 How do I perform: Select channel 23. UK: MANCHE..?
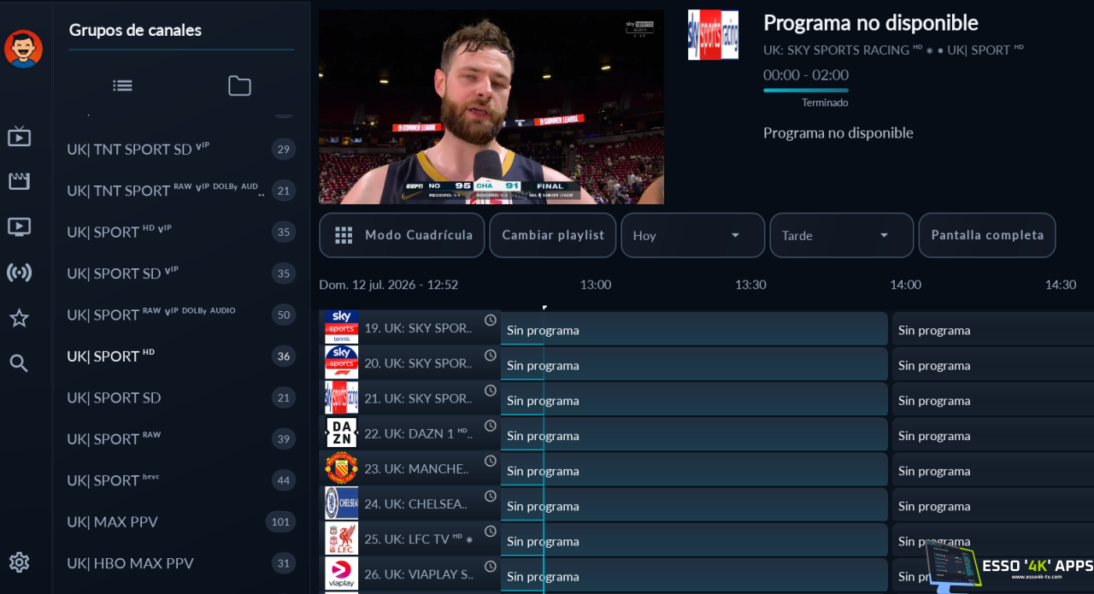pyautogui.click(x=409, y=468)
